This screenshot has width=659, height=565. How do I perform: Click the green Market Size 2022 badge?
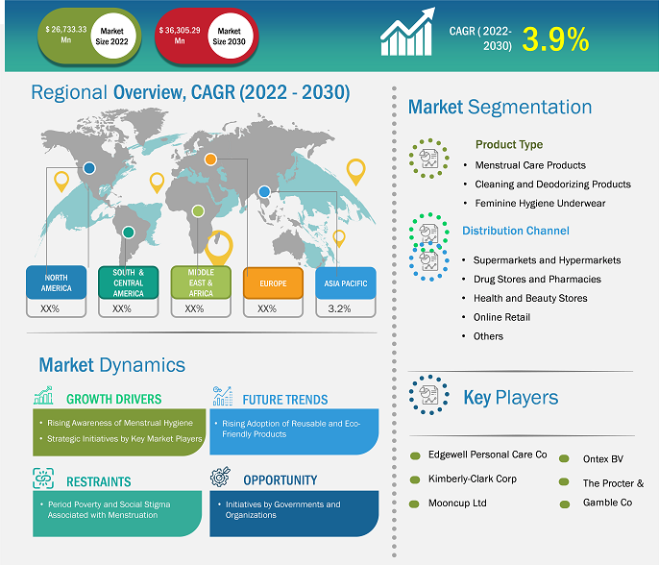84,35
